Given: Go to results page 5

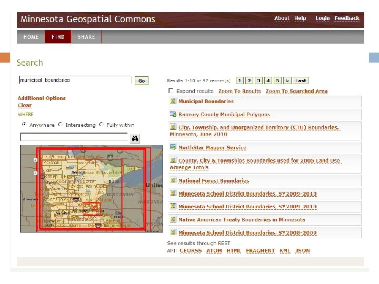Looking at the screenshot, I should pyautogui.click(x=278, y=80).
